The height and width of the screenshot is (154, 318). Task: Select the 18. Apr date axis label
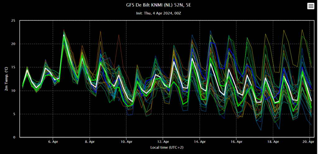point(273,142)
